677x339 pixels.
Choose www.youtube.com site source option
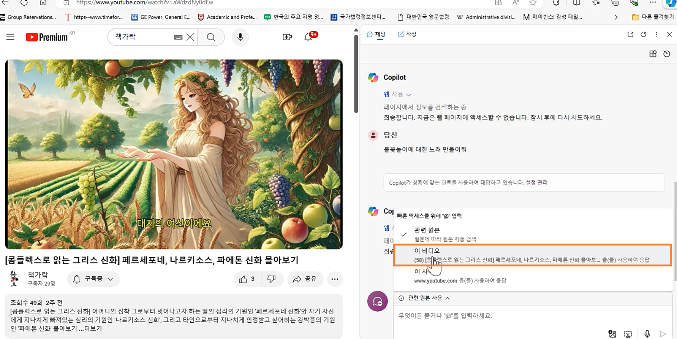point(533,276)
